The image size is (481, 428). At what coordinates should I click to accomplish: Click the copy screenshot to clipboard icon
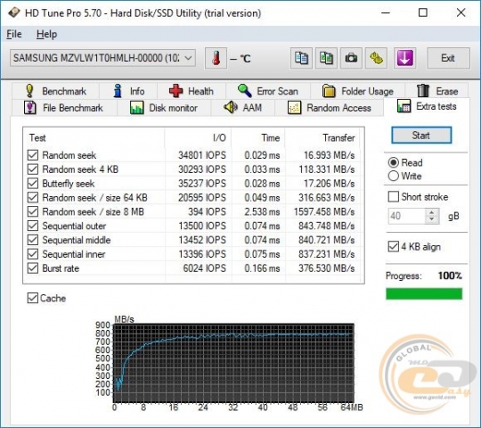tap(326, 58)
